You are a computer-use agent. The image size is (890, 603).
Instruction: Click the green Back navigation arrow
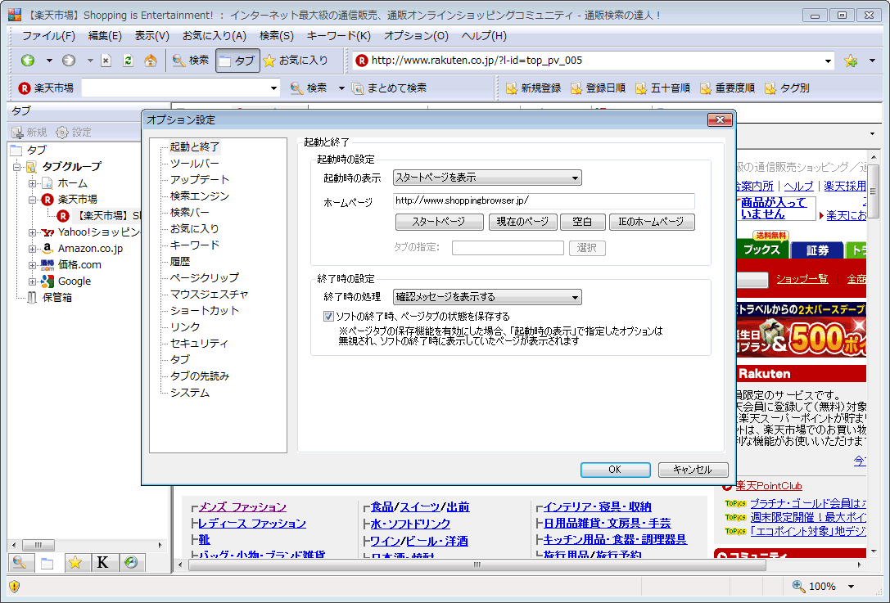(x=27, y=60)
